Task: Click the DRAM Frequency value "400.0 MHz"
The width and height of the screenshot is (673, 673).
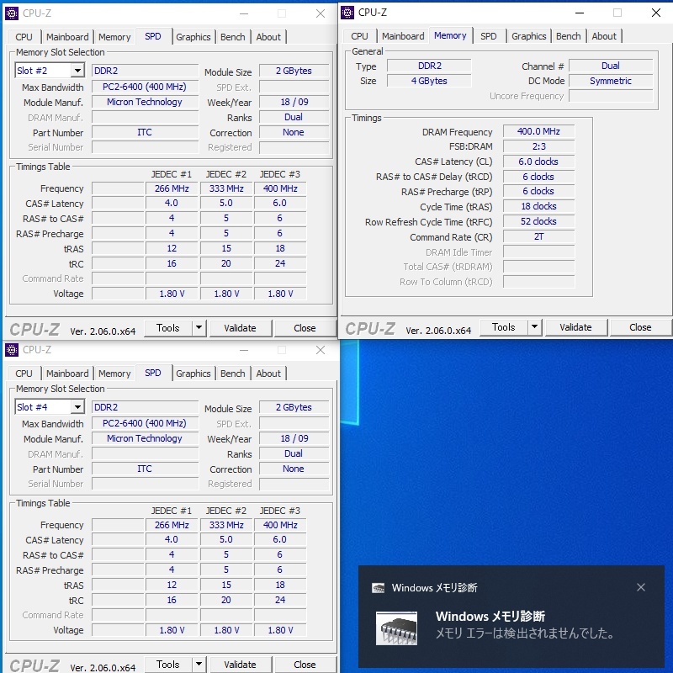Action: 538,131
